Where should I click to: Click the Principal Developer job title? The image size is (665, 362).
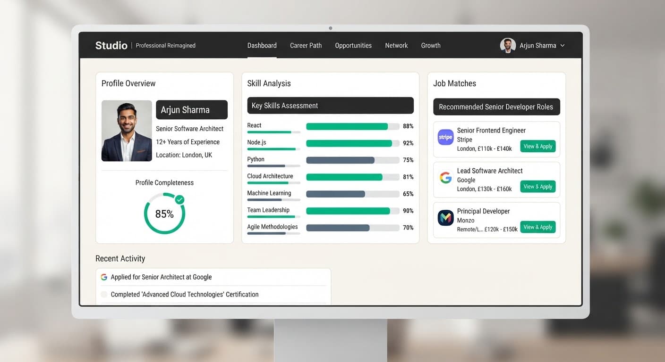point(483,211)
